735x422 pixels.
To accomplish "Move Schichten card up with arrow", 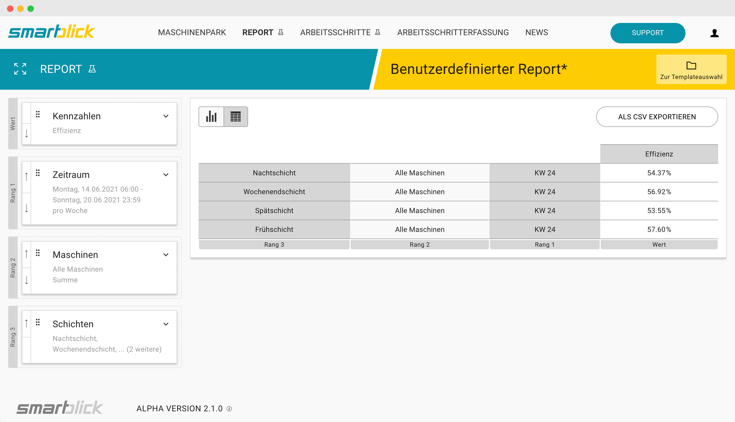I will click(x=26, y=323).
